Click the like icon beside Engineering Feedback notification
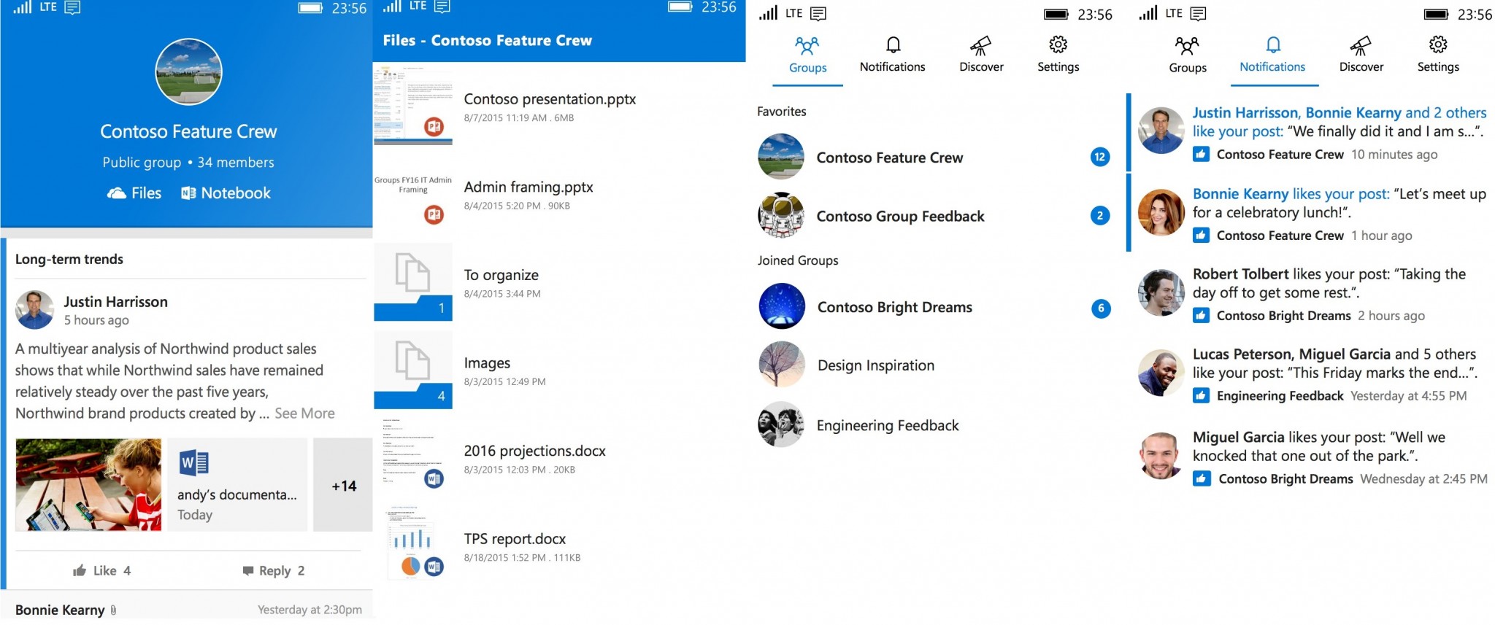Viewport: 1495px width, 625px height. click(x=1201, y=396)
